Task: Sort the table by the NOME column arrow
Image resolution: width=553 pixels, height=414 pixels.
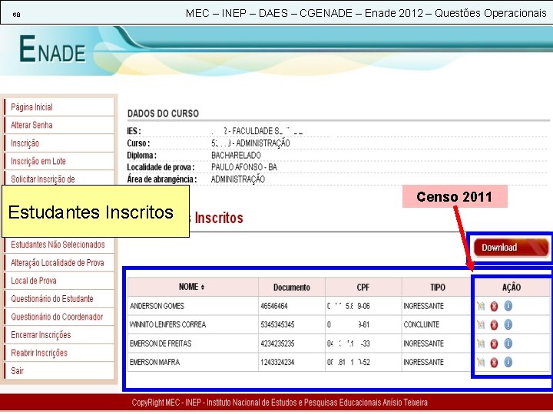Action: (203, 287)
